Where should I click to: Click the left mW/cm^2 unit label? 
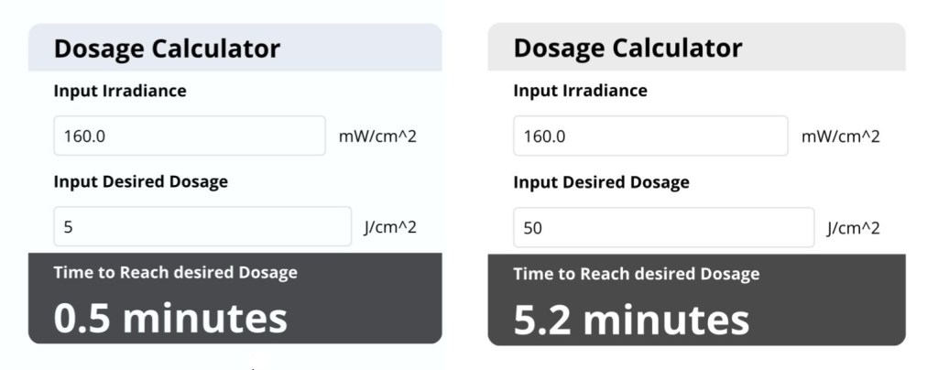[378, 136]
